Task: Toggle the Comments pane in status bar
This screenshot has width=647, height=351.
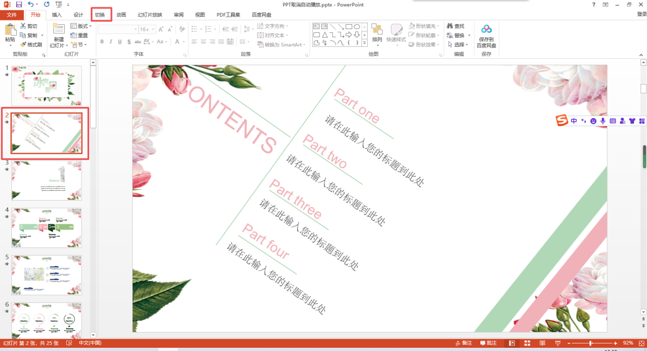Action: 488,343
